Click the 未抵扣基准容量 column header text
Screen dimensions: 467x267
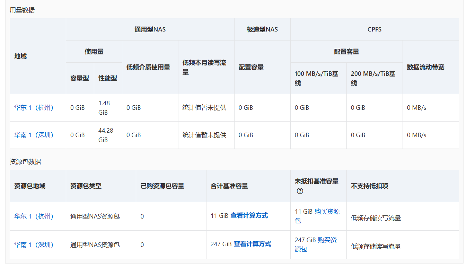317,181
